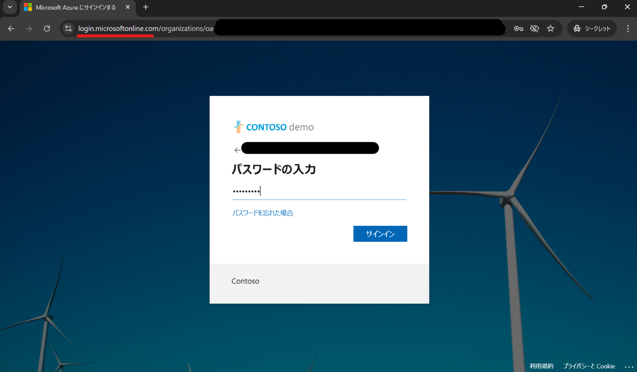This screenshot has width=637, height=372.
Task: Open パスワードを忘れた場合 link
Action: [x=263, y=213]
